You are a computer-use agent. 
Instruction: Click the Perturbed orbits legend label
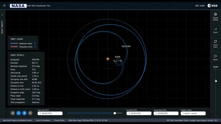26,47
